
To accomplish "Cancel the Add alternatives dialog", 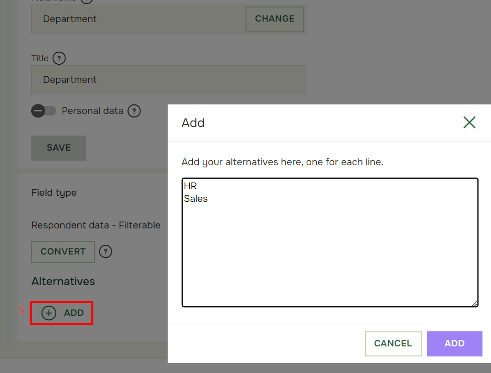I will click(393, 343).
